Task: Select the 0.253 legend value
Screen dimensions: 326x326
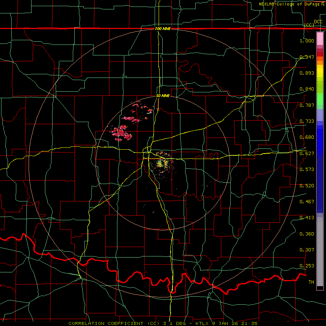Action: [x=307, y=266]
